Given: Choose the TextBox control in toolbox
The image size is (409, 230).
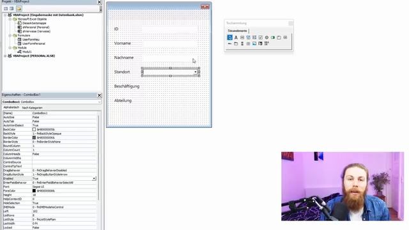Looking at the screenshot, I should coord(242,38).
